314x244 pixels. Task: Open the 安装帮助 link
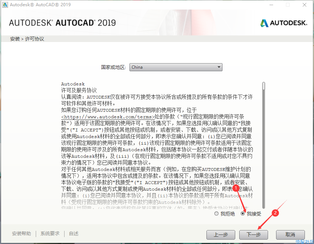coord(22,233)
